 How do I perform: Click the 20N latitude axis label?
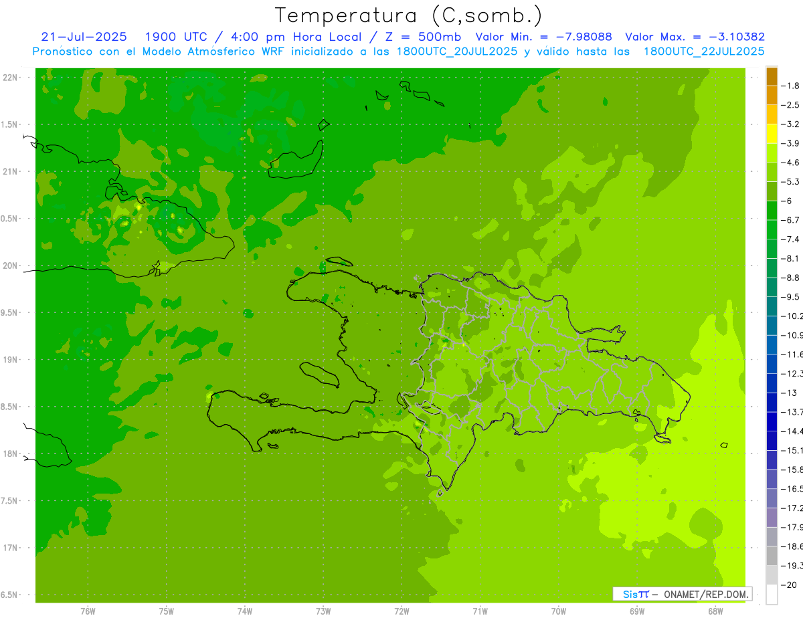[x=10, y=266]
